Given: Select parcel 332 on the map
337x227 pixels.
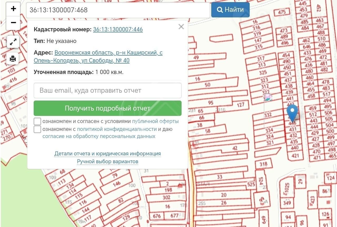Looking at the screenshot, I should (x=268, y=115).
